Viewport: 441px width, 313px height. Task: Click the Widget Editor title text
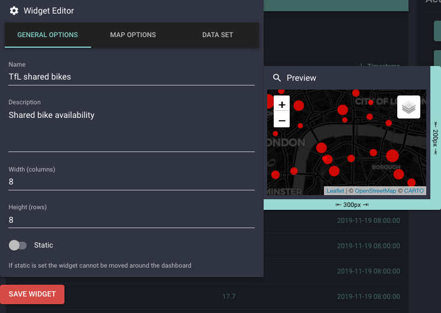pyautogui.click(x=48, y=11)
